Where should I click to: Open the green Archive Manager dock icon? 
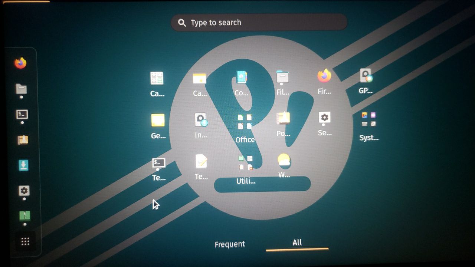click(25, 216)
